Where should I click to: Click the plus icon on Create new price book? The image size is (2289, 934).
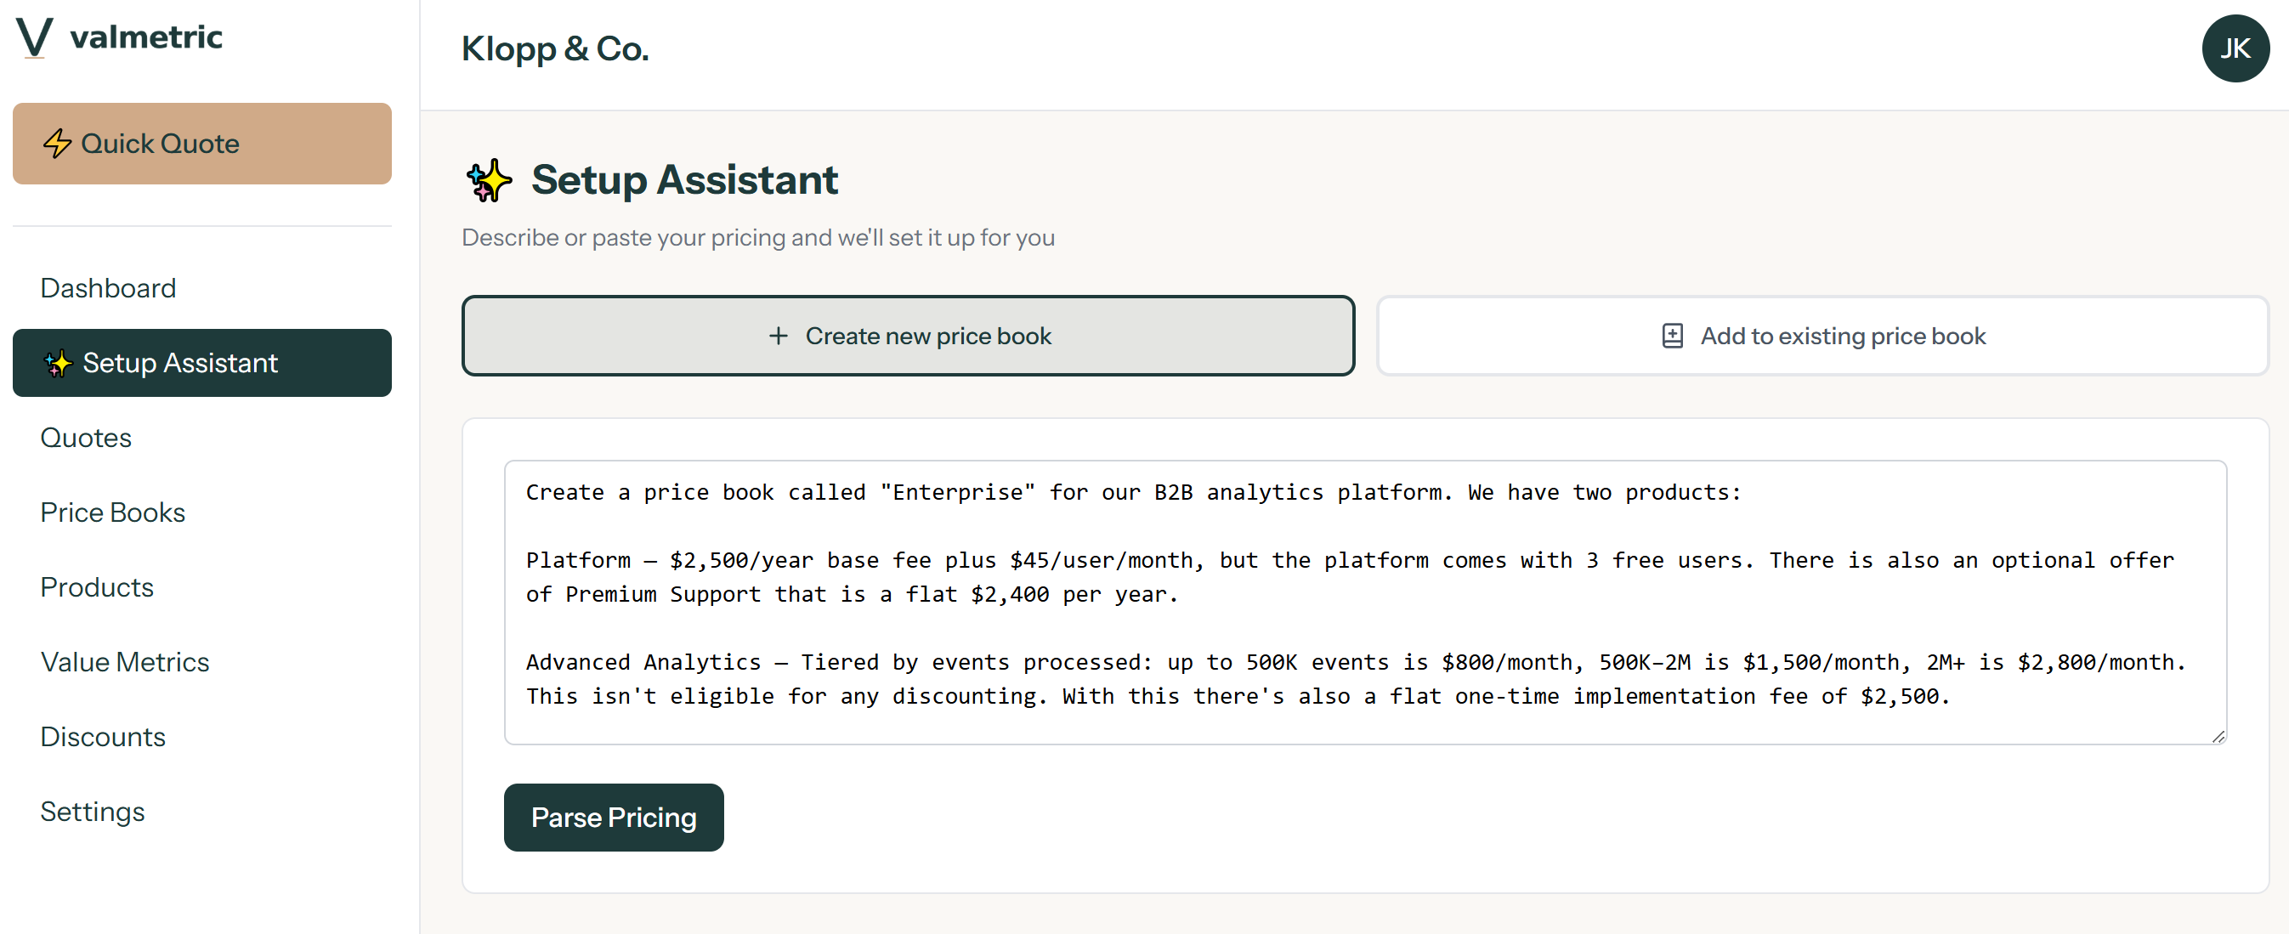pyautogui.click(x=778, y=336)
